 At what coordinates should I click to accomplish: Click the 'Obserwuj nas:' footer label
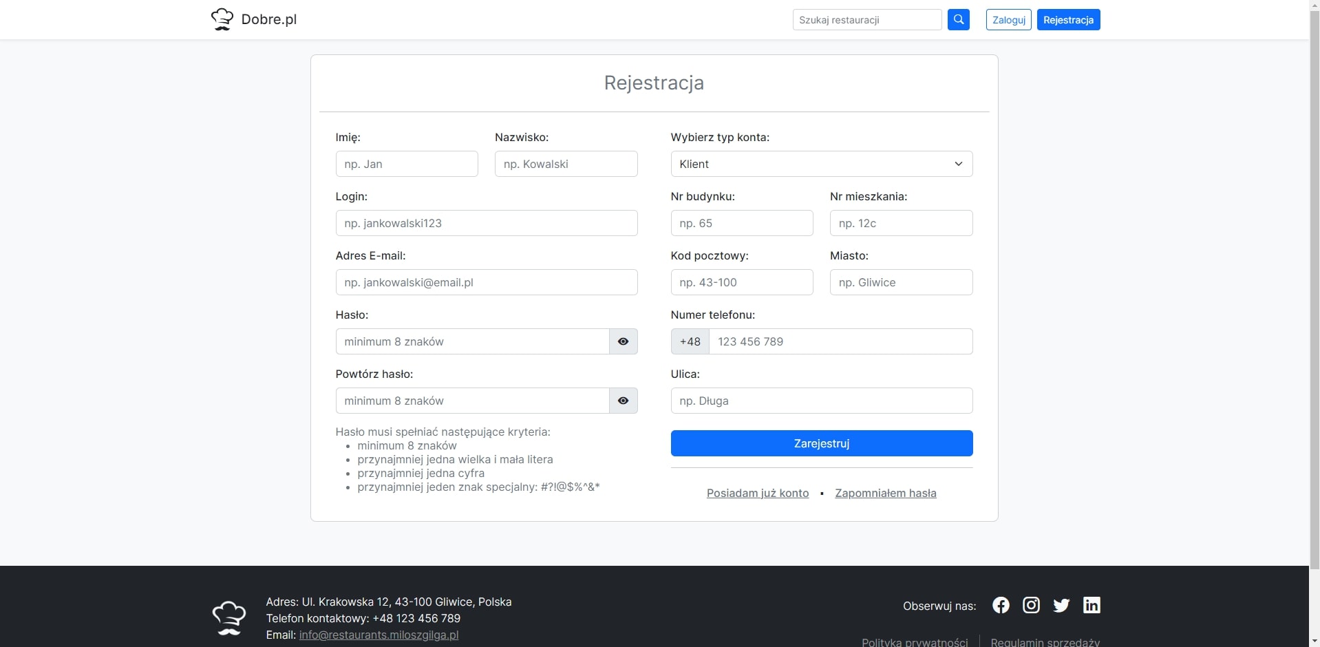(939, 606)
